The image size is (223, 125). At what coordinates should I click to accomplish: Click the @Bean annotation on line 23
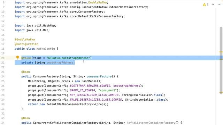(25, 72)
